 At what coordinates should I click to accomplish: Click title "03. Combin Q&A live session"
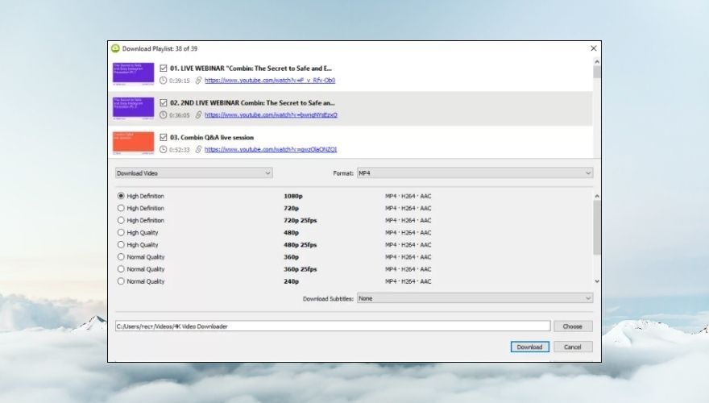(212, 137)
